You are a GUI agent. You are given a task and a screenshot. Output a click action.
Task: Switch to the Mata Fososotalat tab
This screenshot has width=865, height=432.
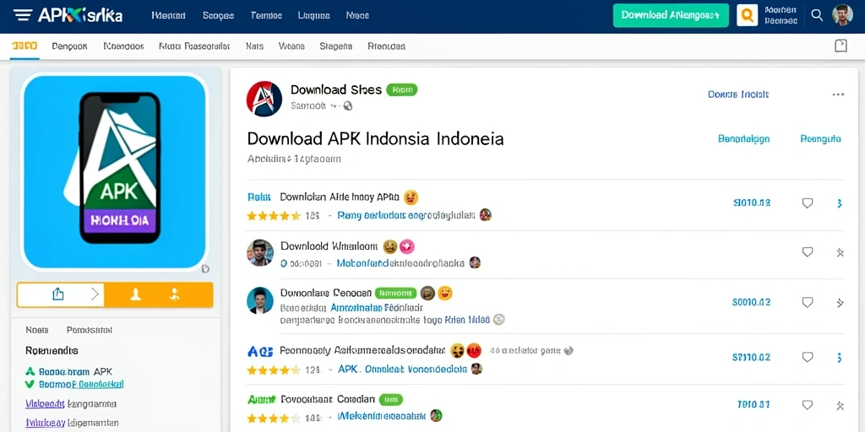coord(194,46)
